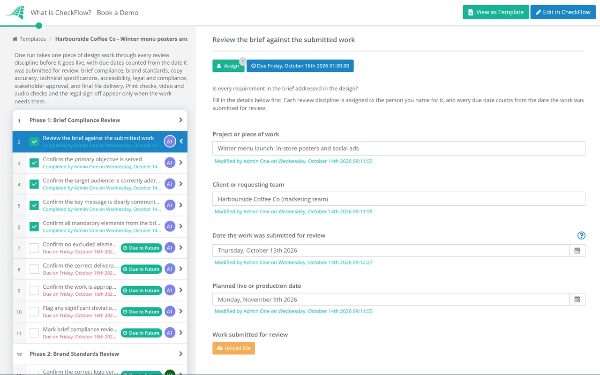Click the Planned live or production date field

click(x=391, y=299)
